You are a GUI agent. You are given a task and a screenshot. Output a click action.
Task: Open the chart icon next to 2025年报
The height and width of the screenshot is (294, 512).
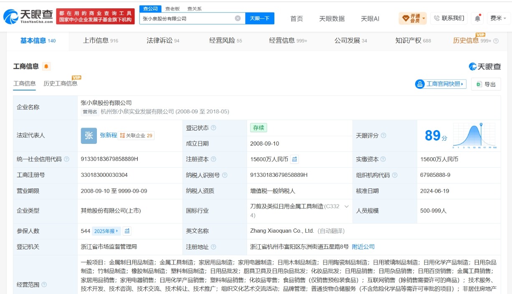(x=127, y=231)
